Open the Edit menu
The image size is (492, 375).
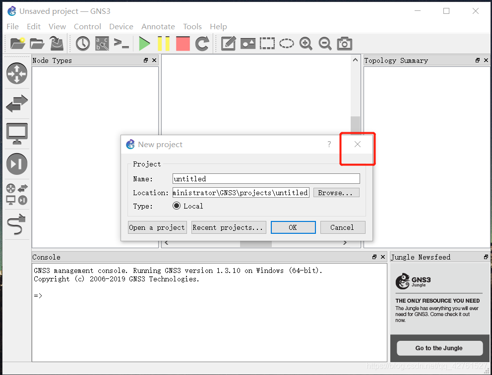[34, 27]
